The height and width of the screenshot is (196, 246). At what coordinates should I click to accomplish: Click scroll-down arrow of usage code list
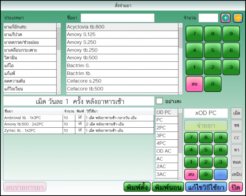(180, 178)
